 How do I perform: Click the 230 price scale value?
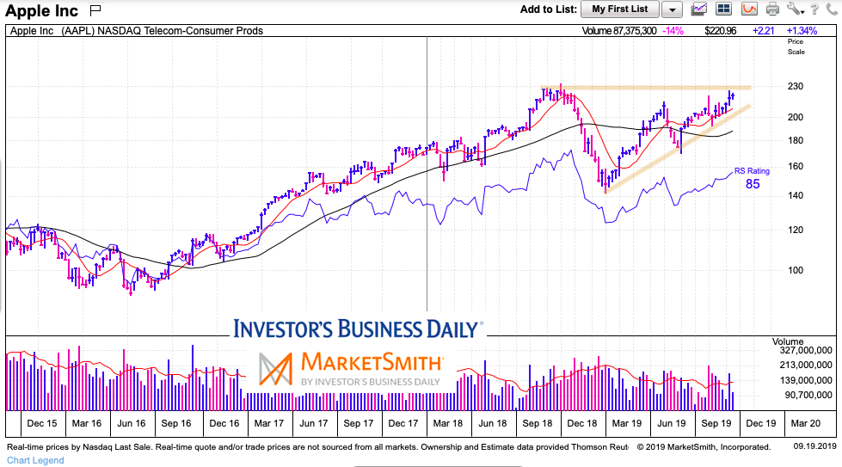coord(796,86)
